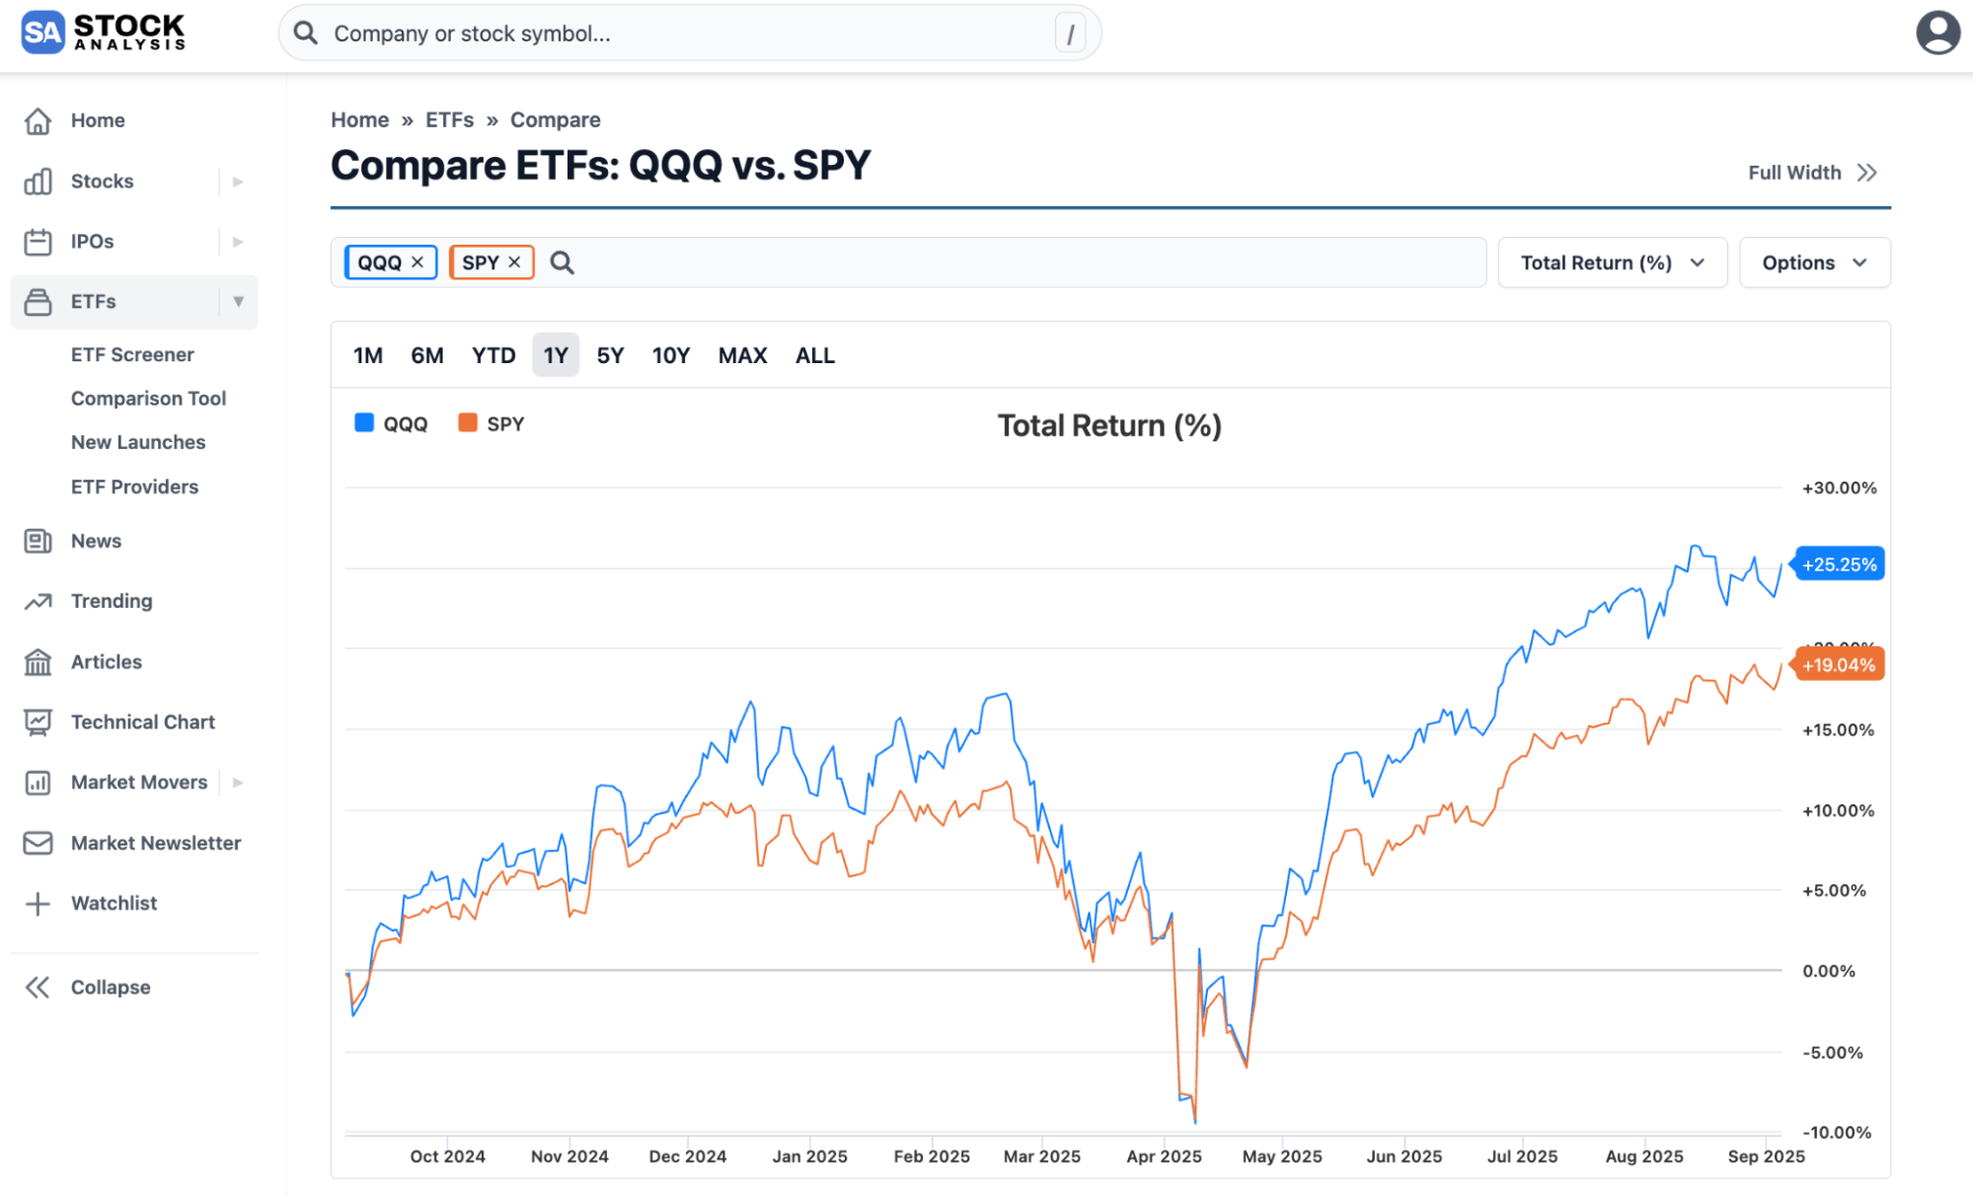Click the Articles bank building icon
This screenshot has height=1199, width=1973.
(38, 662)
